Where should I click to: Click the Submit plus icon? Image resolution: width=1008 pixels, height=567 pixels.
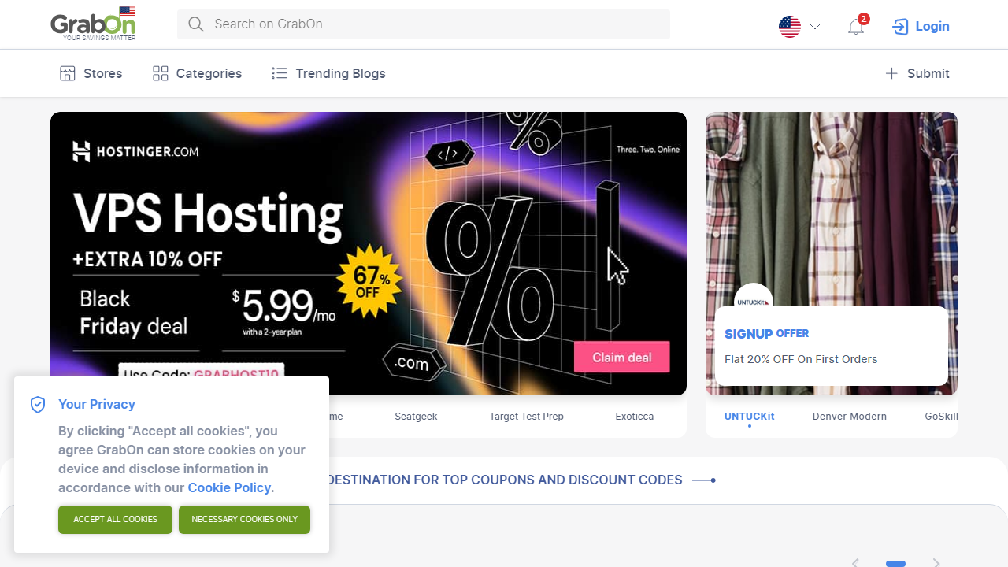[x=891, y=73]
